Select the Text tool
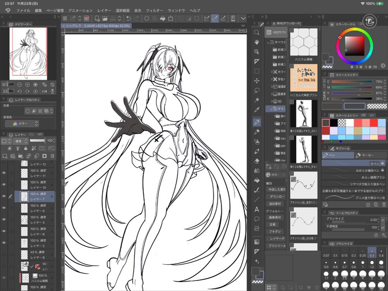 [257, 209]
